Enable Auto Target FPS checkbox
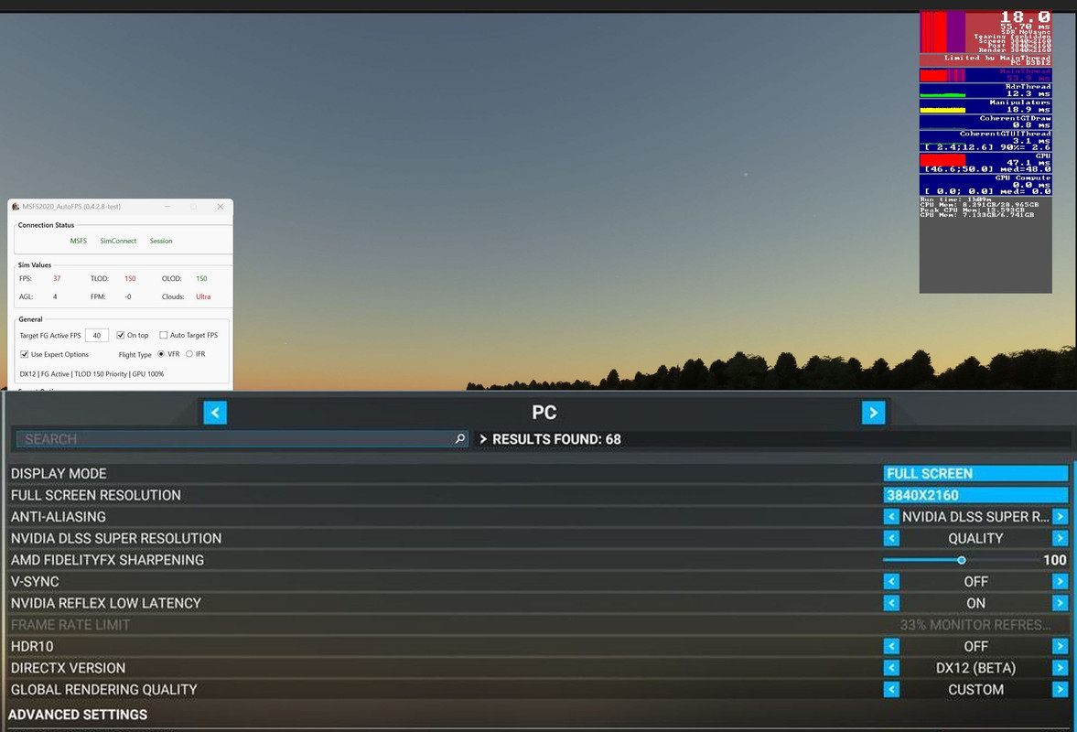The height and width of the screenshot is (732, 1077). pyautogui.click(x=164, y=335)
